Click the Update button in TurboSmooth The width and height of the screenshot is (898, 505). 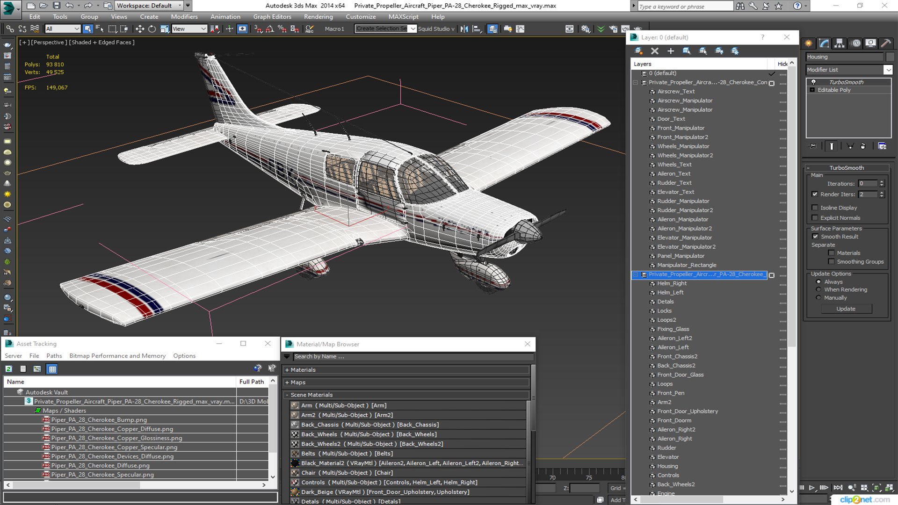[x=846, y=309]
